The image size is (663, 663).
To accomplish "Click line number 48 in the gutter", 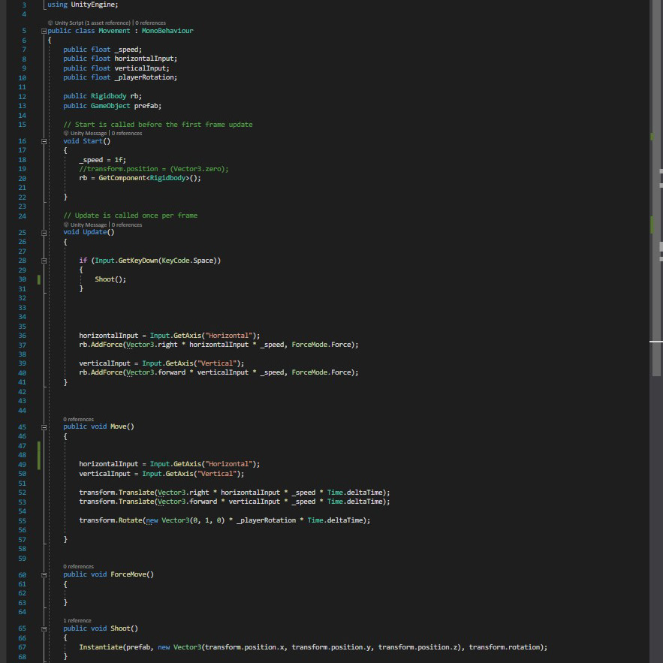I will tap(22, 455).
